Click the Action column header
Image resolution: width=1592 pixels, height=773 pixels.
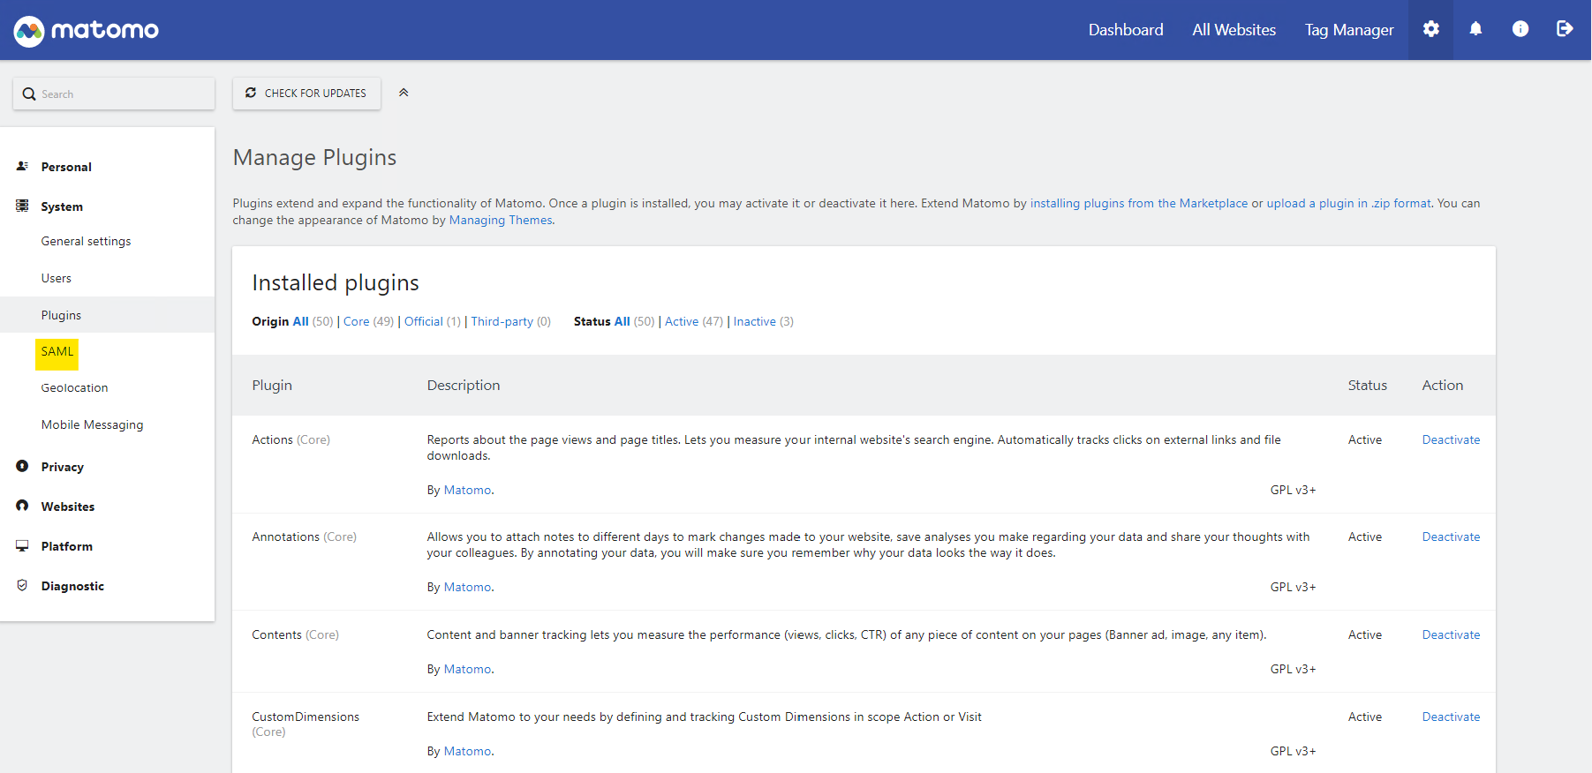[1442, 385]
